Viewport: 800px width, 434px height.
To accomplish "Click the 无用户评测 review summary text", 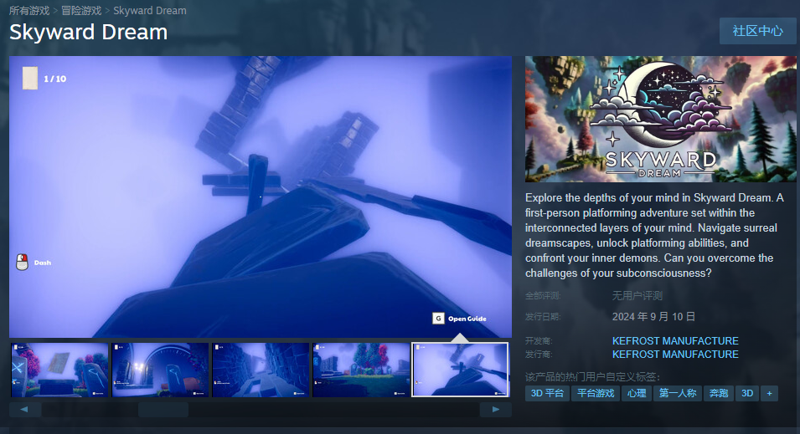I will point(637,295).
